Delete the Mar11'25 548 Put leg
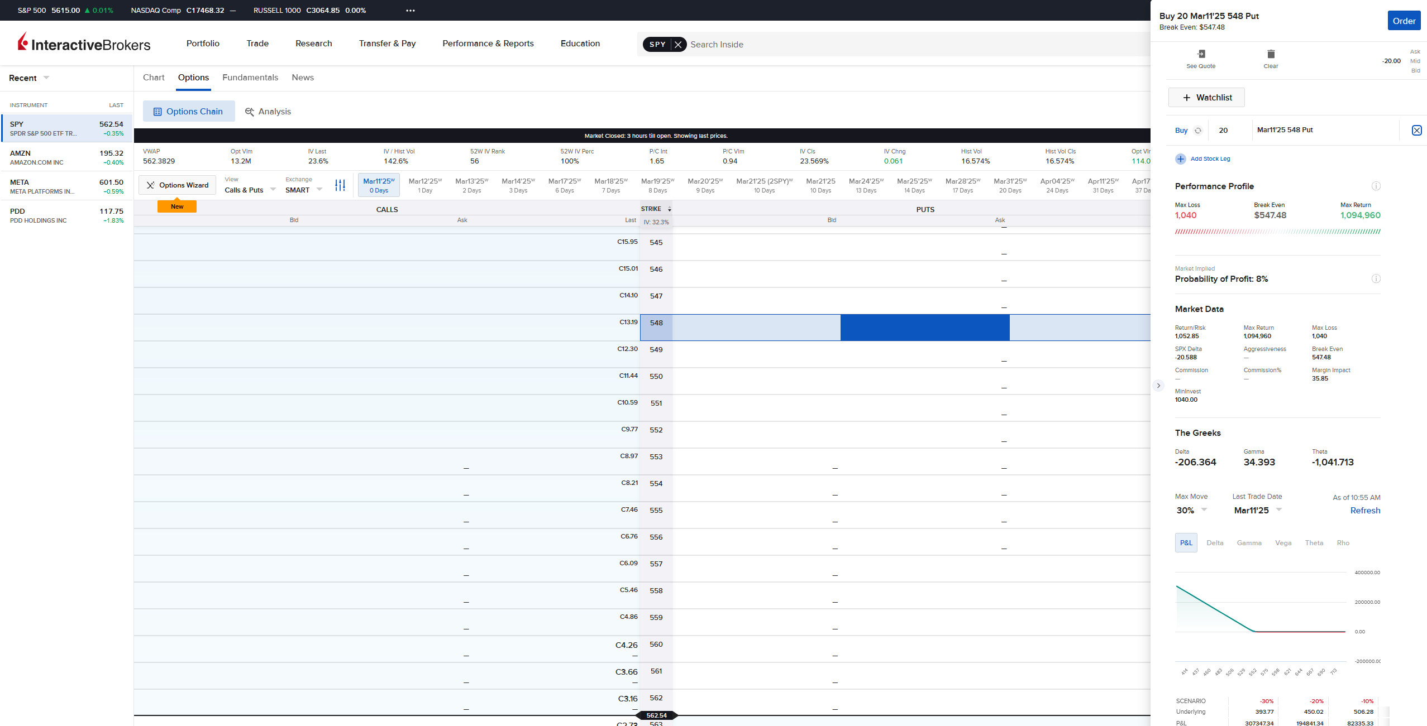 (1416, 131)
